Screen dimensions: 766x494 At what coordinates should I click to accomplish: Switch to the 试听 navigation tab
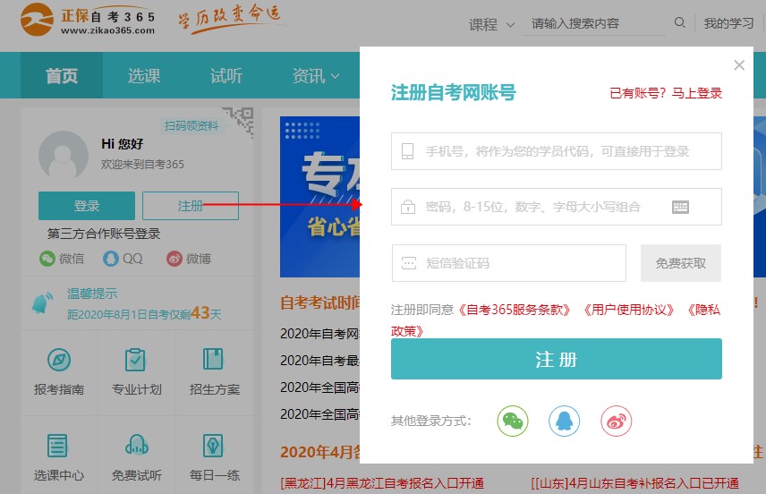pos(226,76)
